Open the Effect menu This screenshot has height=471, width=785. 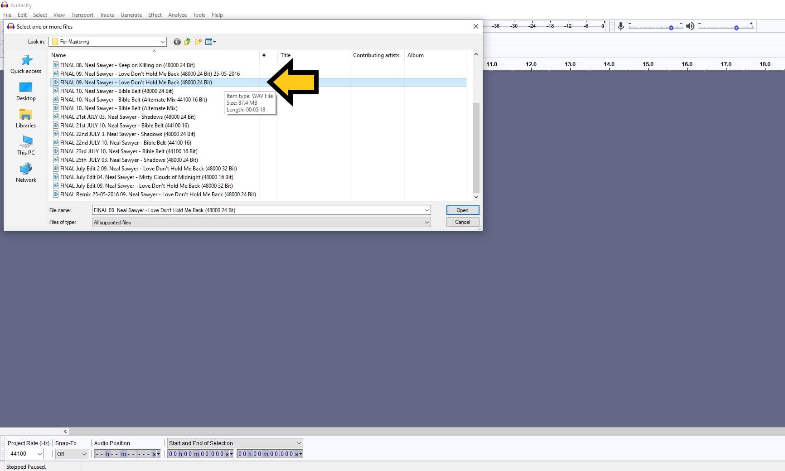(x=155, y=15)
